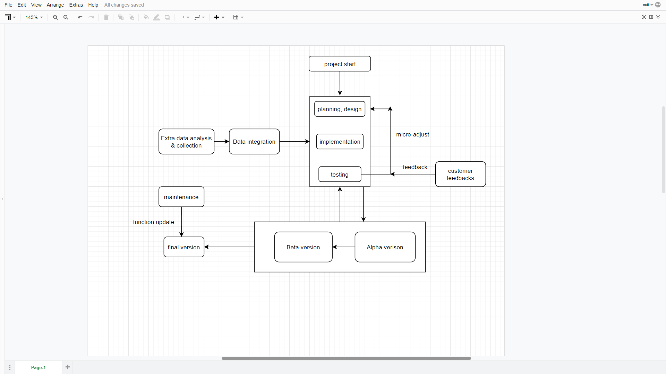666x374 pixels.
Task: Open the View menu
Action: [x=36, y=5]
